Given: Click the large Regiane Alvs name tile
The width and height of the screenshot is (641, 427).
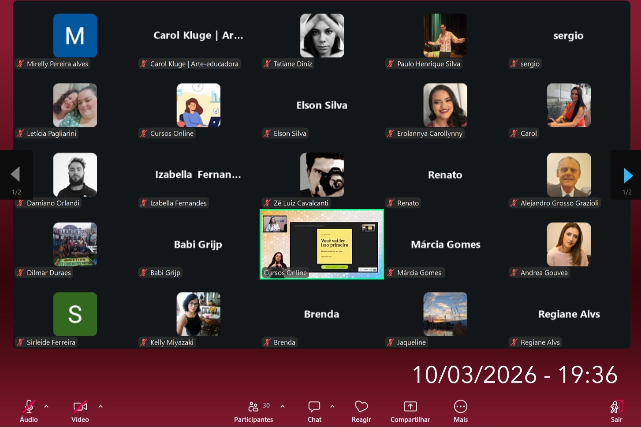Looking at the screenshot, I should coord(569,314).
